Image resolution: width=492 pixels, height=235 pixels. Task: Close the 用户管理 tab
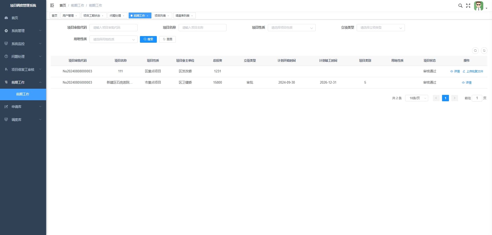76,16
